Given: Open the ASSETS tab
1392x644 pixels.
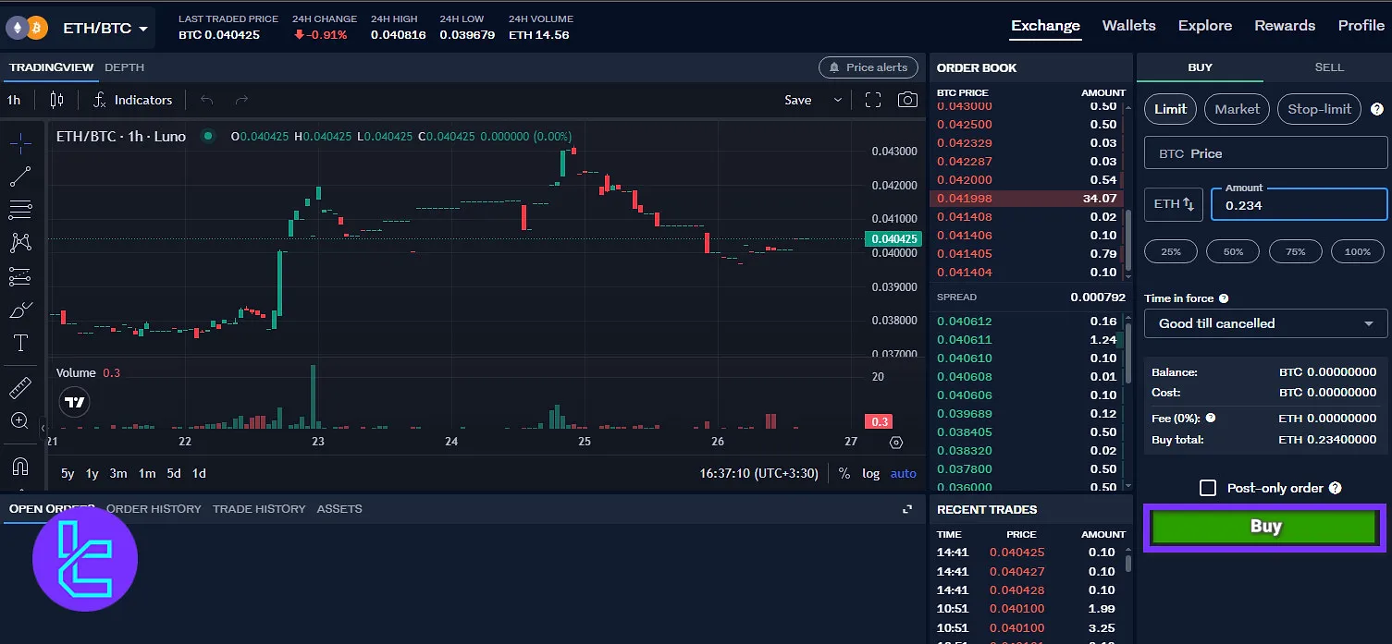Looking at the screenshot, I should click(x=339, y=509).
